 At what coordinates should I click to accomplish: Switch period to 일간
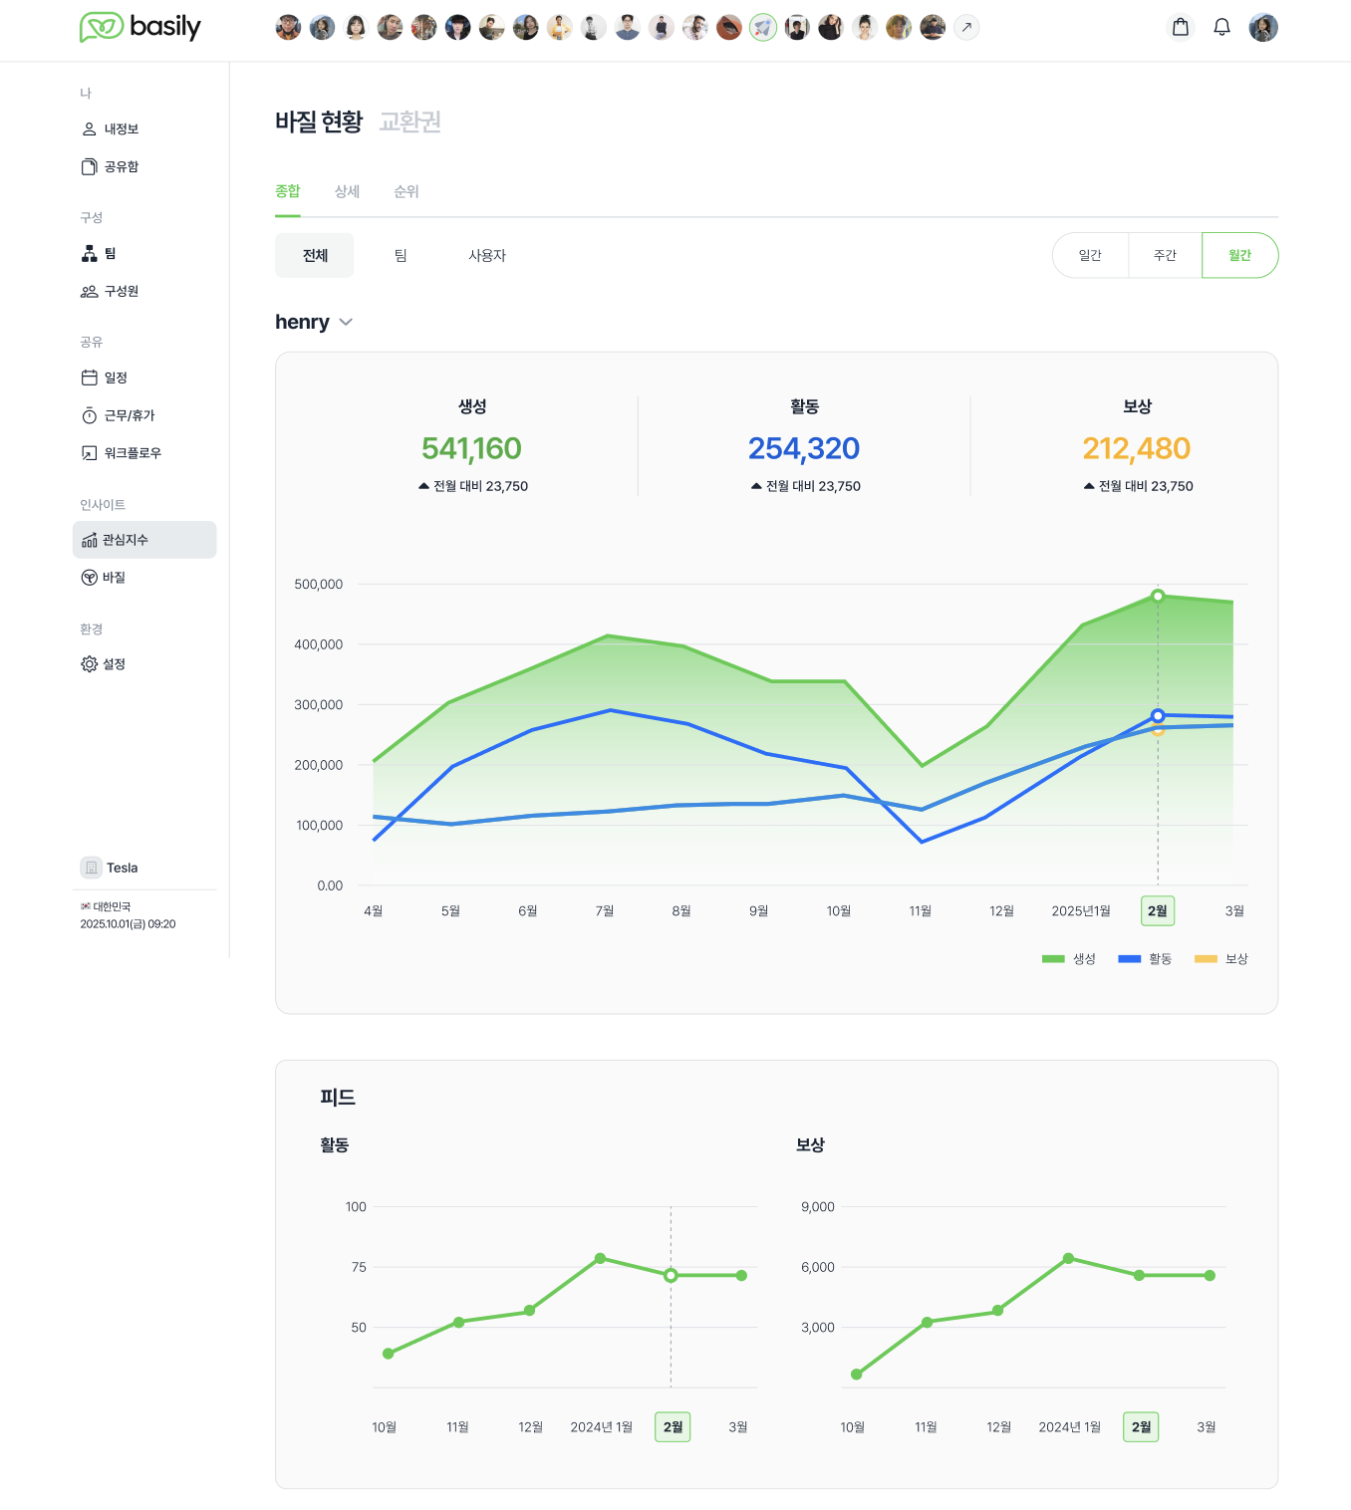tap(1090, 255)
